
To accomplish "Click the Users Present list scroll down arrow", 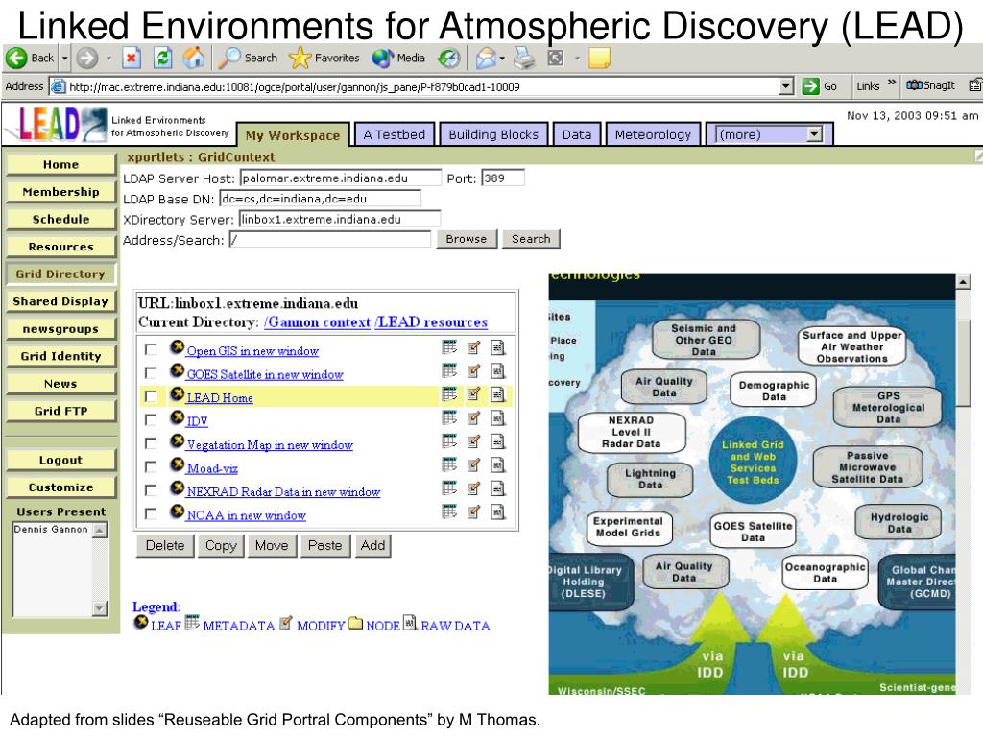I will click(x=100, y=607).
